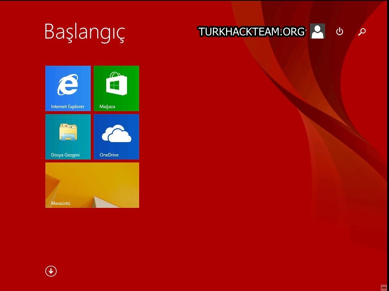The width and height of the screenshot is (389, 291).
Task: Click the 'Masaüstü' tile label
Action: pos(60,203)
